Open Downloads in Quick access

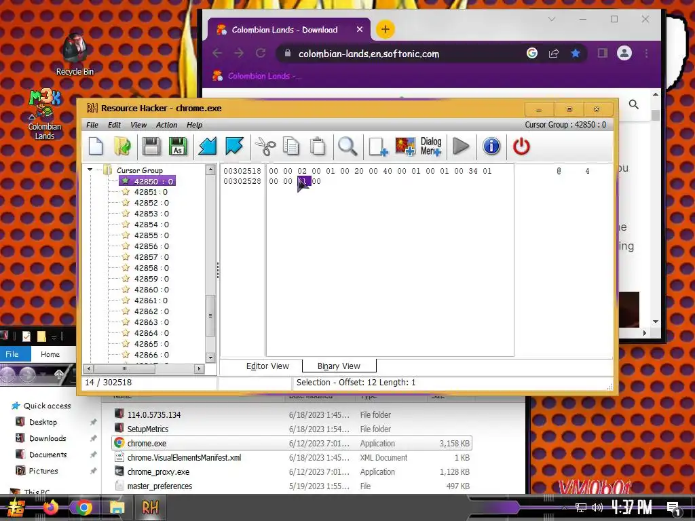pos(48,438)
